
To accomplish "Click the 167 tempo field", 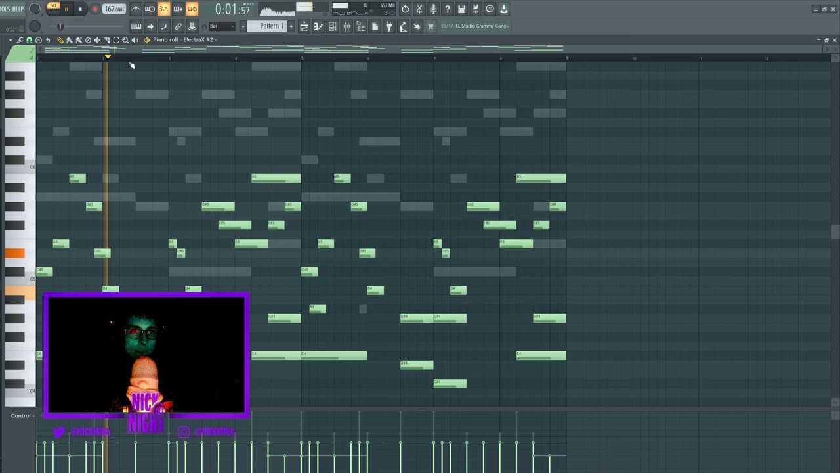I will pos(114,9).
